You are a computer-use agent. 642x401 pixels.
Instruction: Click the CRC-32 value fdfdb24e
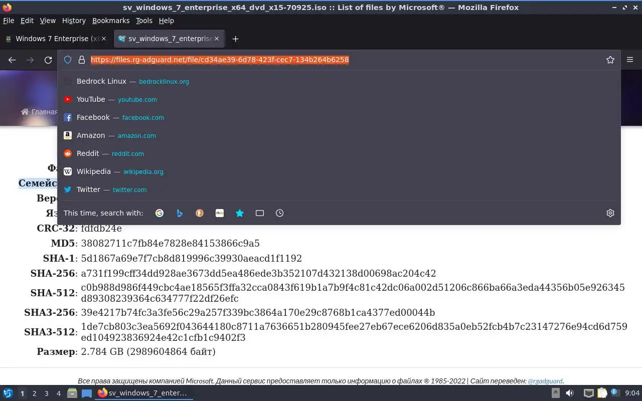[x=101, y=229]
